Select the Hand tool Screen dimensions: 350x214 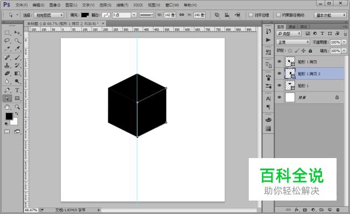[7, 107]
